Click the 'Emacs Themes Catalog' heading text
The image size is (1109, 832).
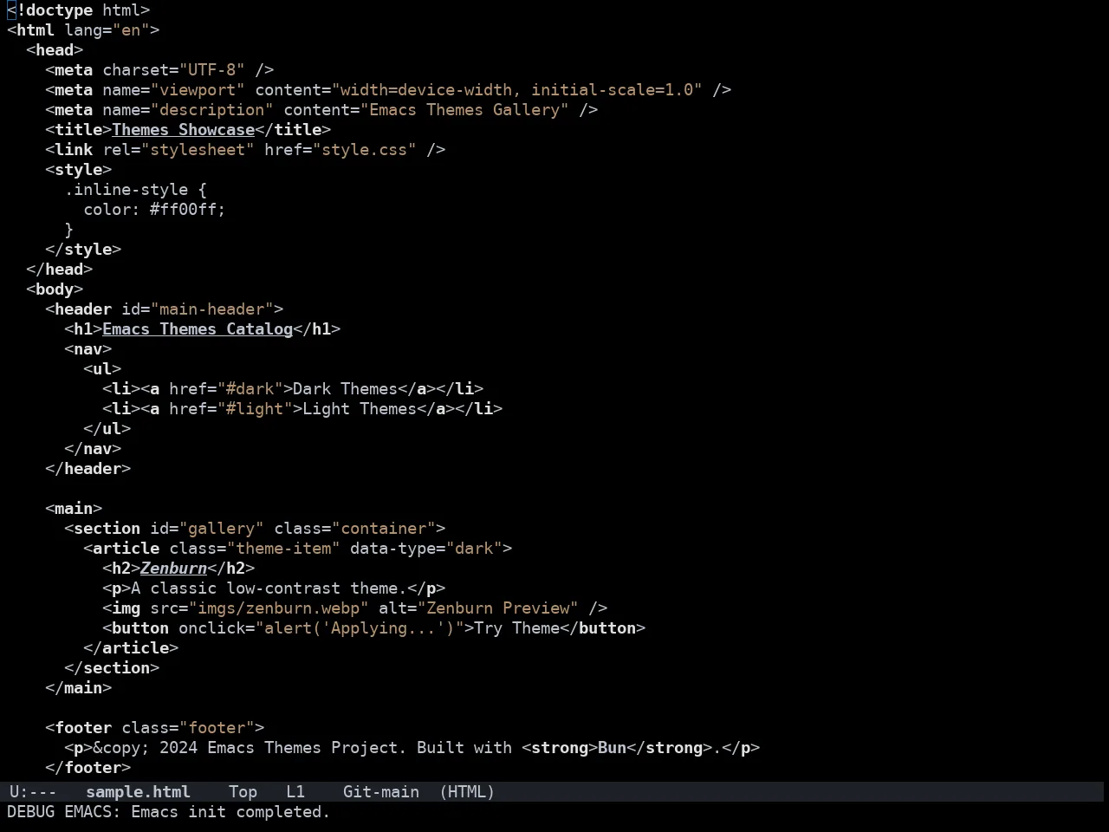click(198, 329)
